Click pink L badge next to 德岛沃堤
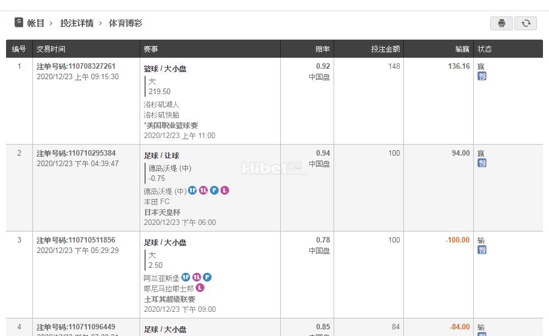The width and height of the screenshot is (549, 336). tap(225, 190)
